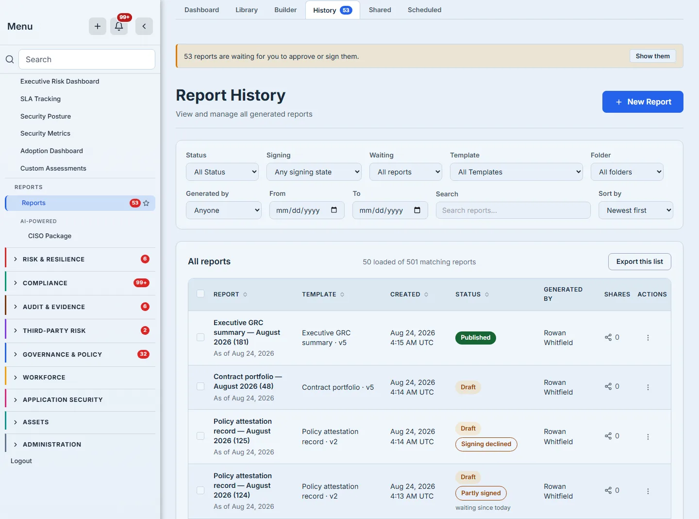Open the All folders dropdown

point(627,172)
